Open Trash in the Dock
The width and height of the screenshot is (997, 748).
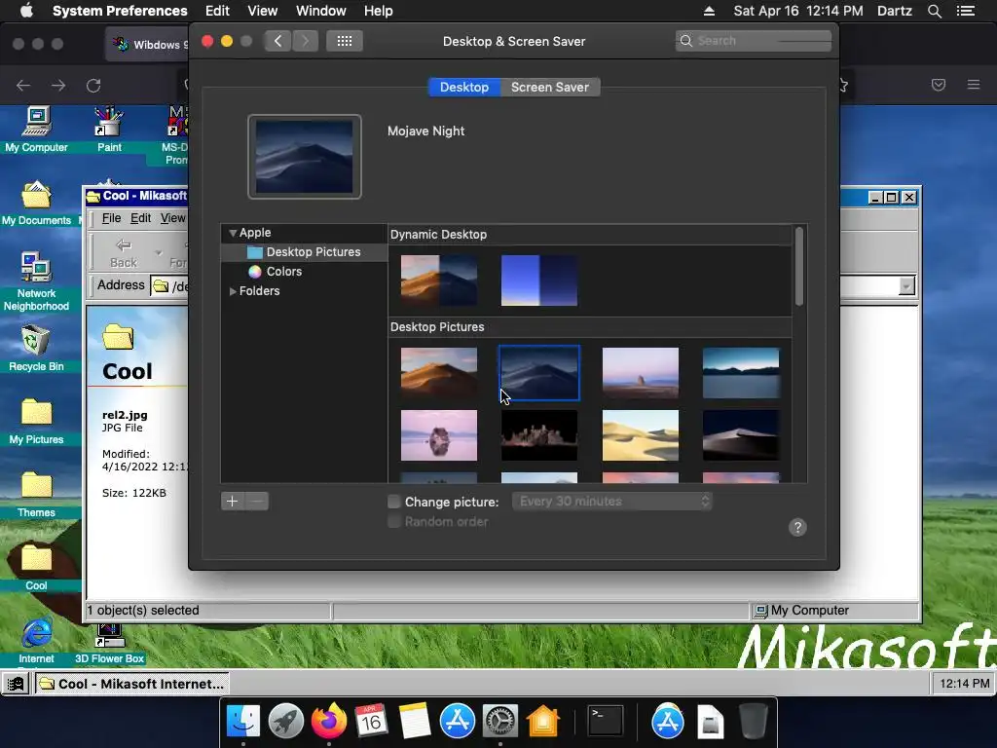click(754, 722)
